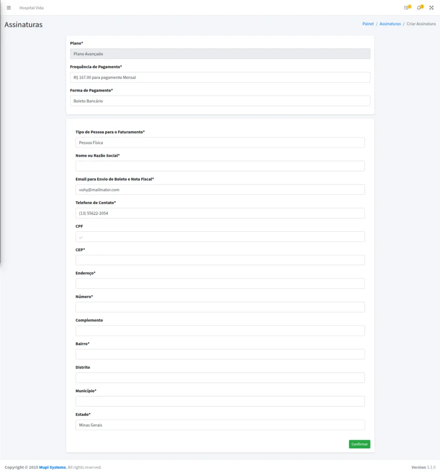The width and height of the screenshot is (440, 472).
Task: Open the task list icon in header
Action: [406, 8]
